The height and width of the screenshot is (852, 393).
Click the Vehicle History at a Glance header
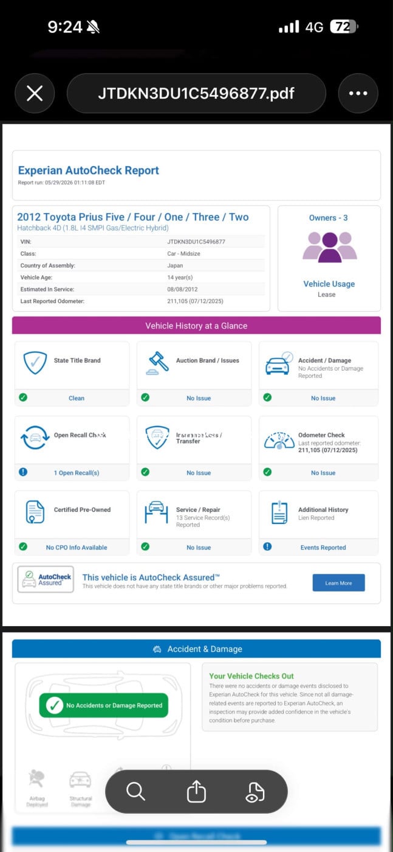coord(196,326)
